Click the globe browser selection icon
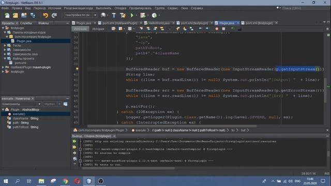Viewport: 331px width, 186px height. [x=103, y=15]
